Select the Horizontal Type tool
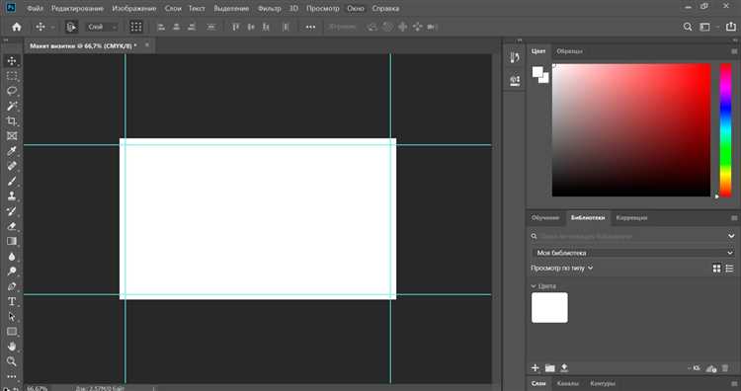The height and width of the screenshot is (391, 741). (x=12, y=301)
